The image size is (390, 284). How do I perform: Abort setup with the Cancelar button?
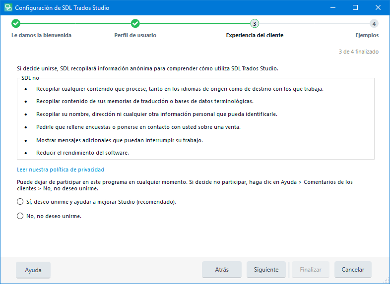coord(353,270)
